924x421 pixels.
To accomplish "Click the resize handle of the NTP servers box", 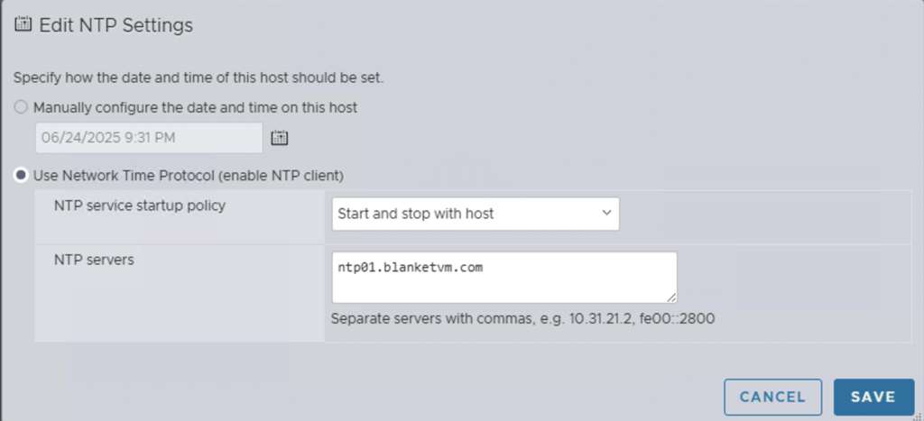I will pos(671,297).
